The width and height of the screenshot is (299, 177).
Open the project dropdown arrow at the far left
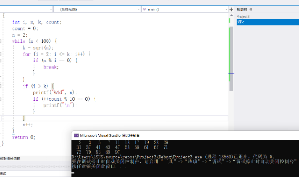(x=51, y=9)
